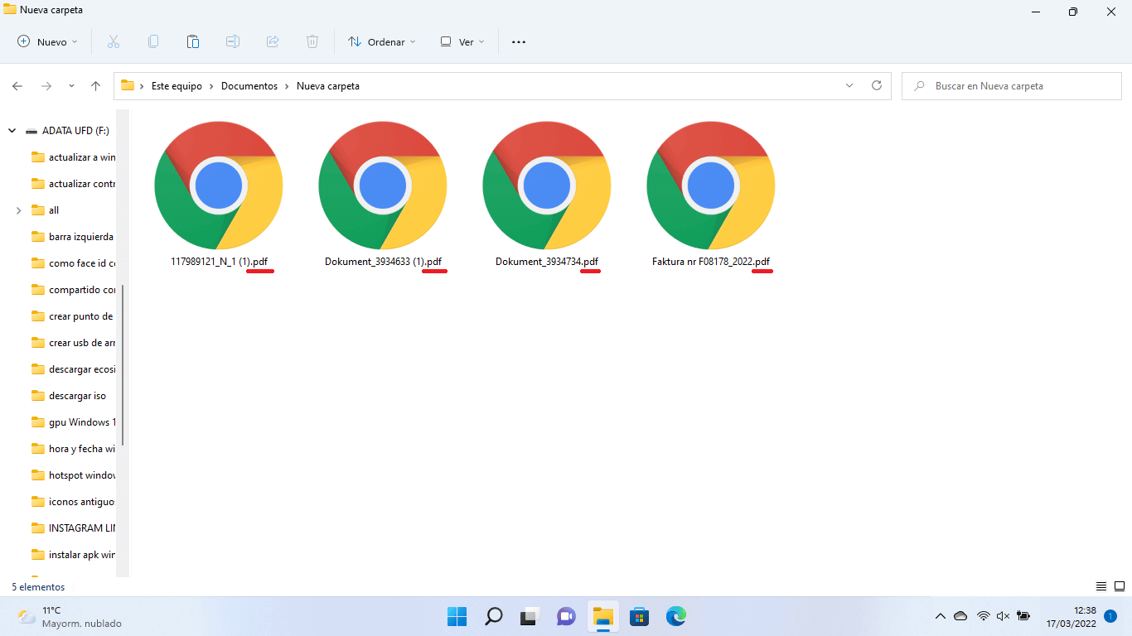Open 'crear punto de' folder in sidebar
The height and width of the screenshot is (636, 1132).
click(72, 316)
